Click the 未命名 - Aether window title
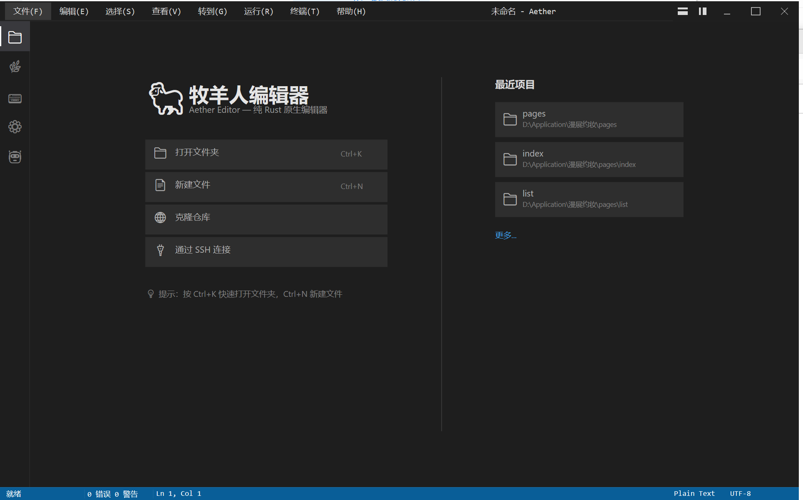This screenshot has height=500, width=803. click(x=523, y=11)
